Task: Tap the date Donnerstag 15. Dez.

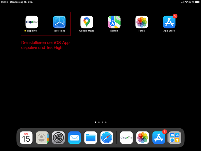Action: click(x=22, y=2)
